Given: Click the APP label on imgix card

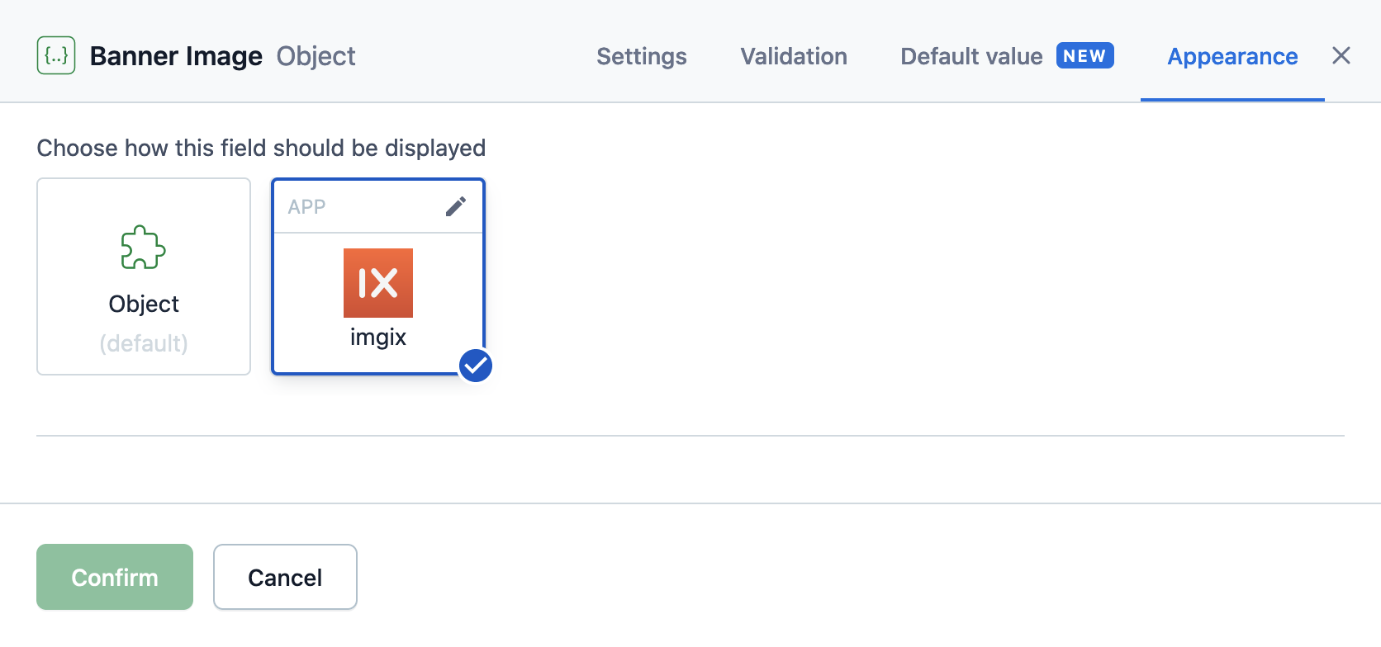Looking at the screenshot, I should pos(306,207).
